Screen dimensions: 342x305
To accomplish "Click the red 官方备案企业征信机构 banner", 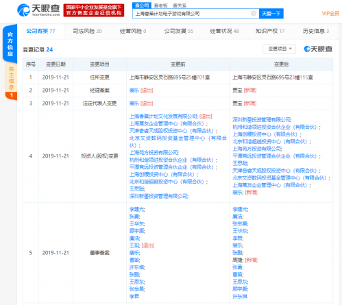I will [x=94, y=10].
